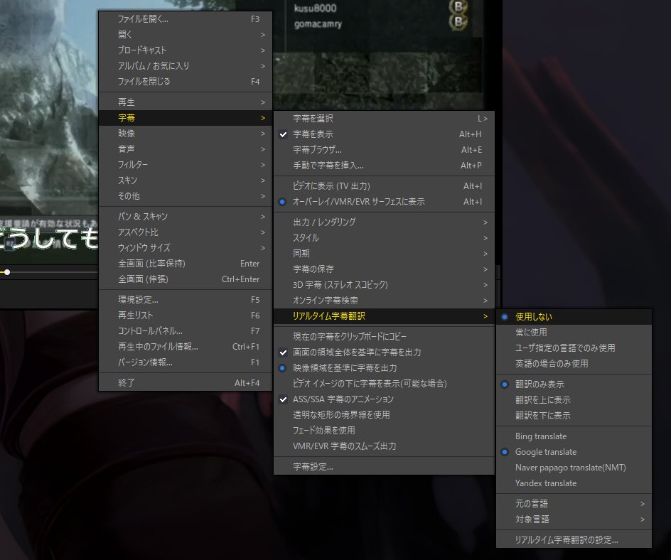Open 字幕設定... settings
671x560 pixels.
pyautogui.click(x=384, y=467)
